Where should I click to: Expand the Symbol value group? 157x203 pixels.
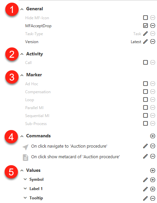(x=25, y=179)
